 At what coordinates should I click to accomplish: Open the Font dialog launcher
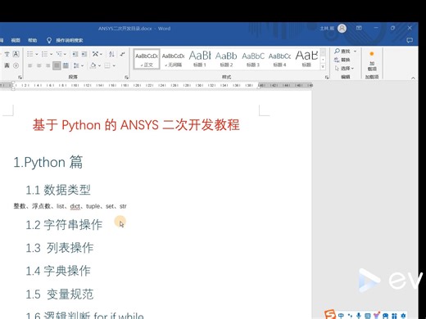click(20, 77)
